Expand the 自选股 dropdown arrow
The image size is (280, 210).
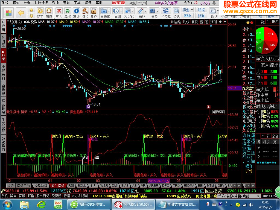point(109,11)
